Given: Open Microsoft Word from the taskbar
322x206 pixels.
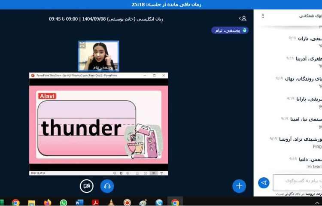Looking at the screenshot, I should click(79, 202).
